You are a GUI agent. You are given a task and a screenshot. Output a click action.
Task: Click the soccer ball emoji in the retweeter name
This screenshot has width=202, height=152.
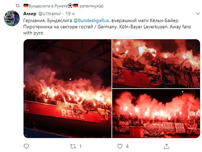(70, 6)
